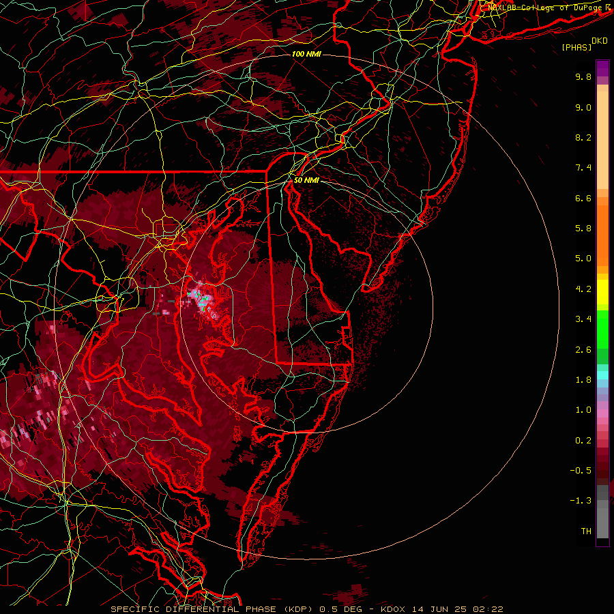Click the [PHAS] unit label

[576, 48]
